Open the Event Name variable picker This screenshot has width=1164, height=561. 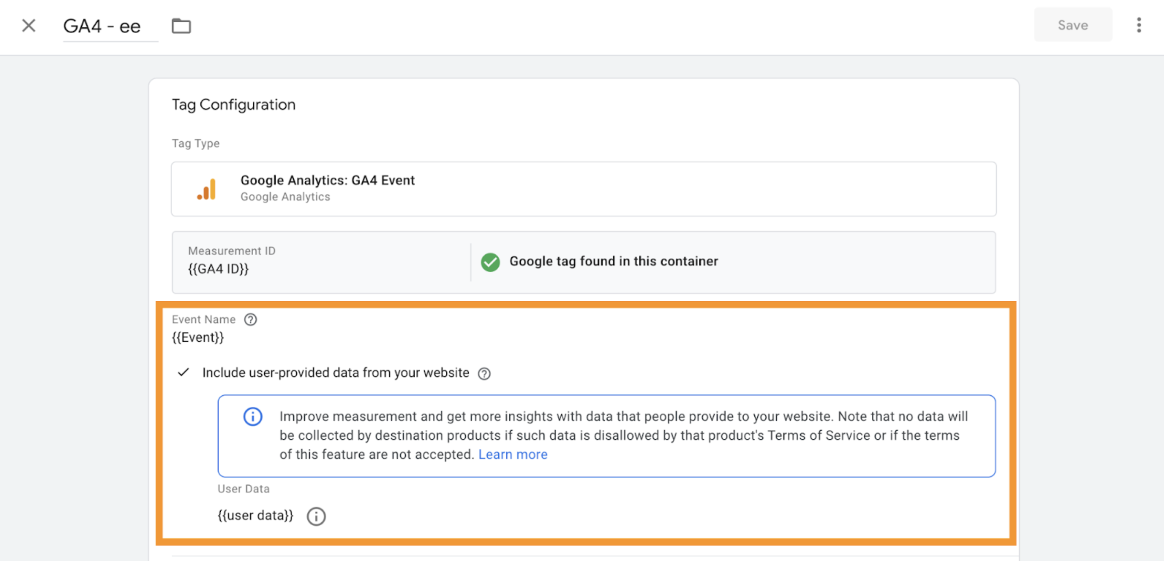tap(198, 337)
